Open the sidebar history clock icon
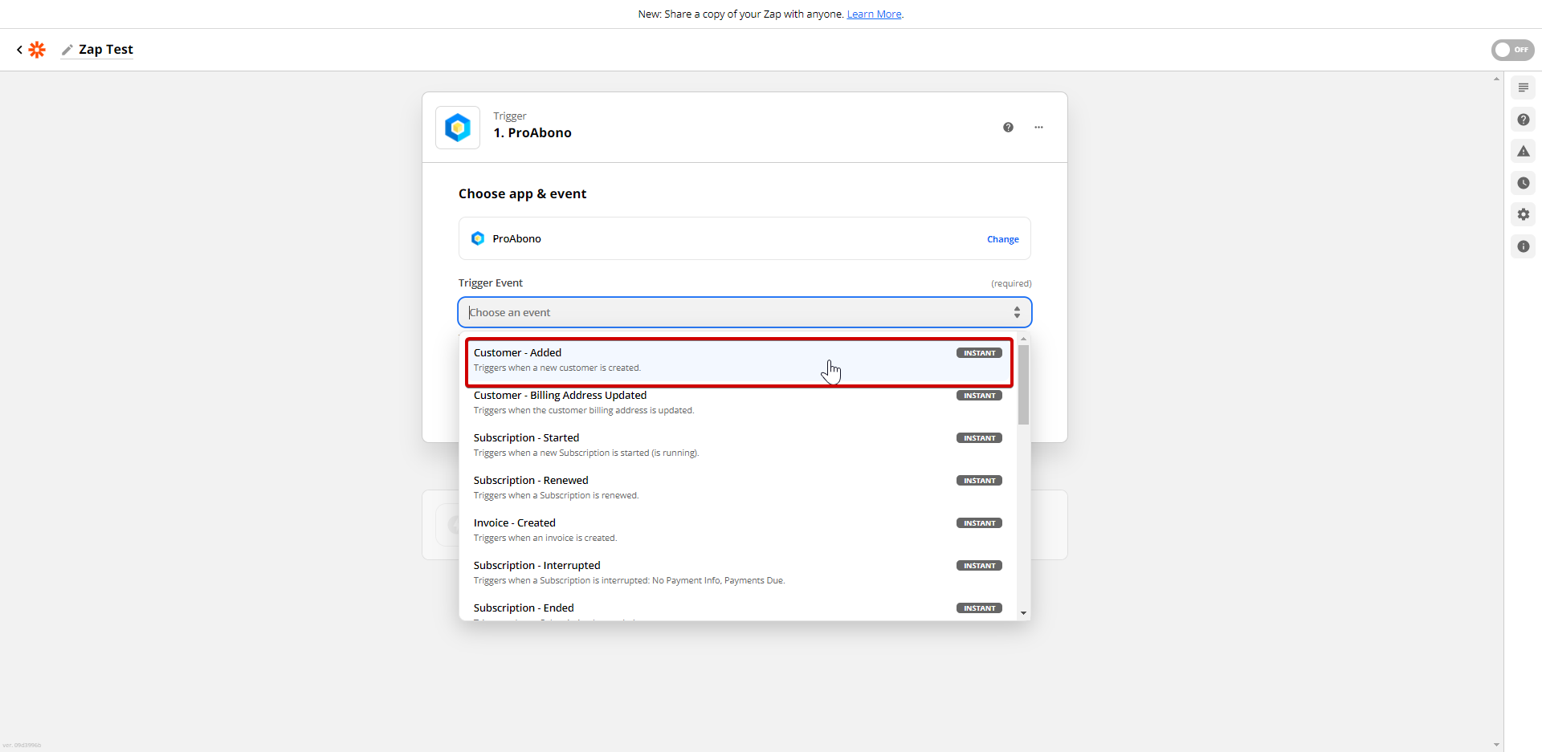The image size is (1542, 752). (x=1523, y=183)
